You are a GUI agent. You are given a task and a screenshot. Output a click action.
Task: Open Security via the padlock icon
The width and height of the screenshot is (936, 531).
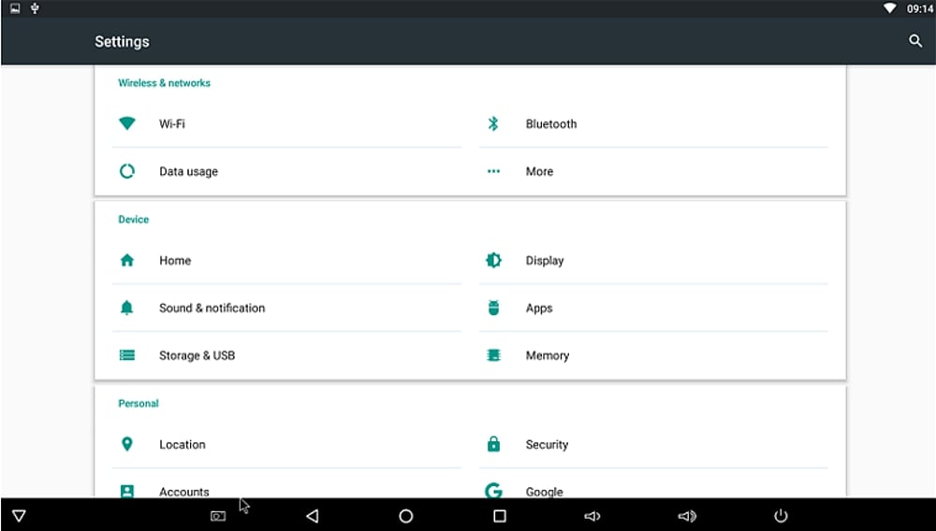493,444
